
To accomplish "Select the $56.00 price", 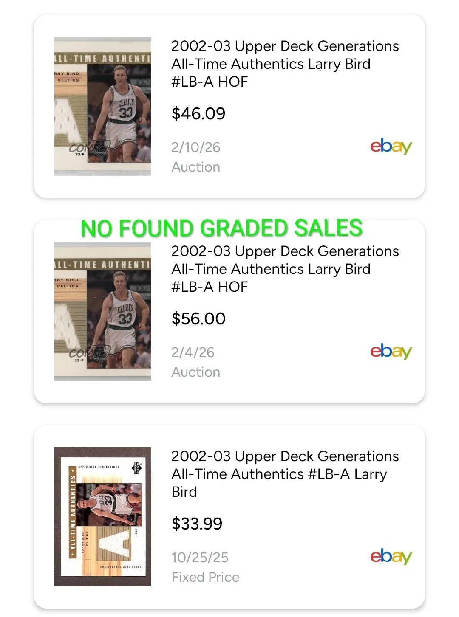I will click(x=198, y=318).
